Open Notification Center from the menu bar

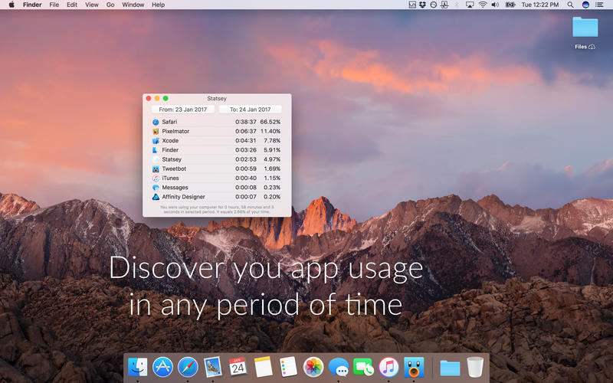599,5
